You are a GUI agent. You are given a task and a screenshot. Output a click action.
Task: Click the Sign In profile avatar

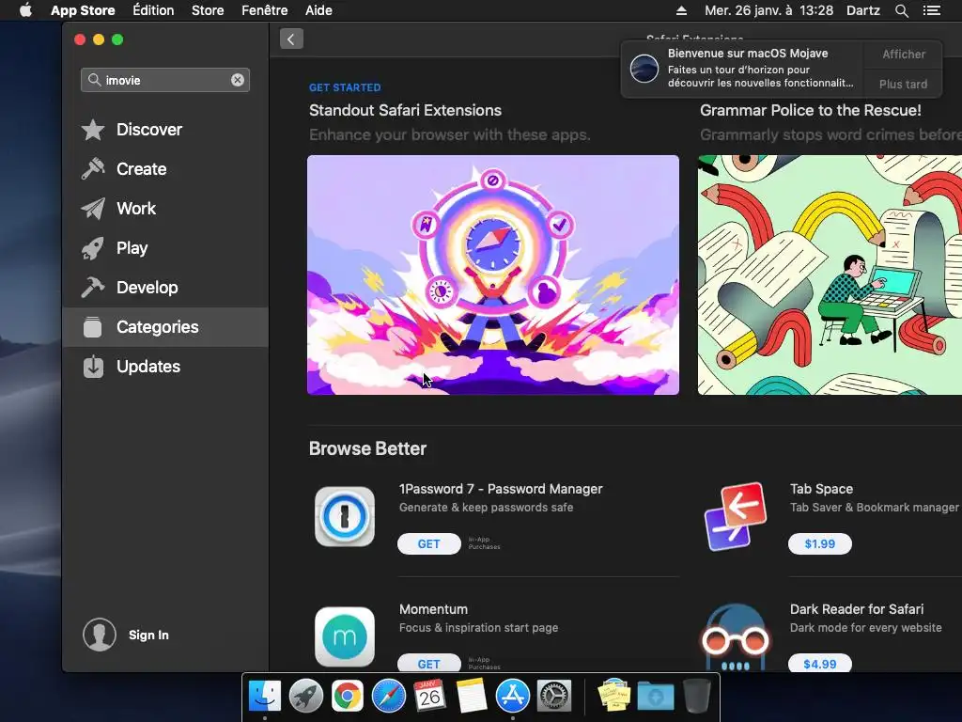100,635
